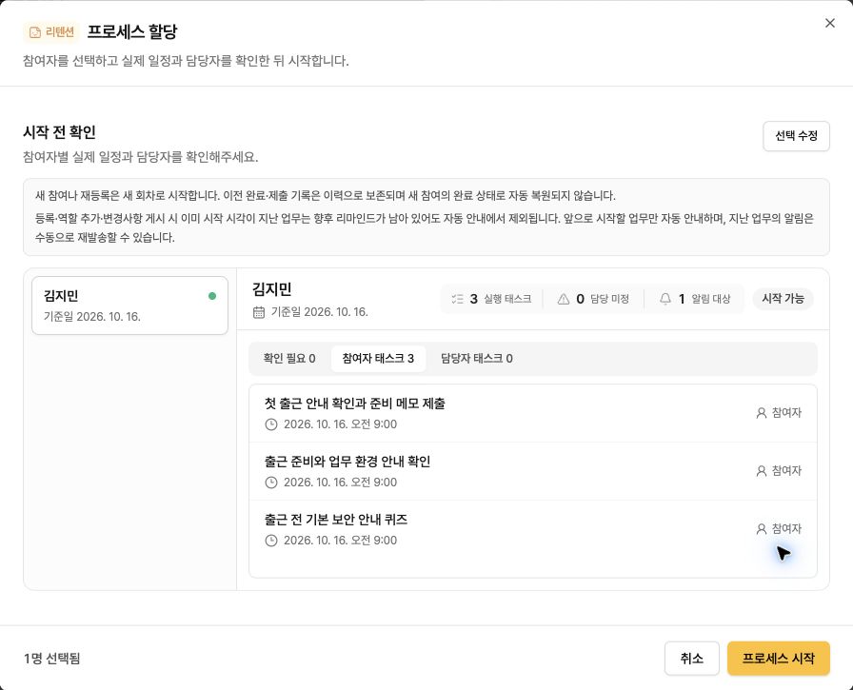This screenshot has width=853, height=690.
Task: Click person icon in 출근 준비와 업무 환경 row
Action: pos(762,471)
